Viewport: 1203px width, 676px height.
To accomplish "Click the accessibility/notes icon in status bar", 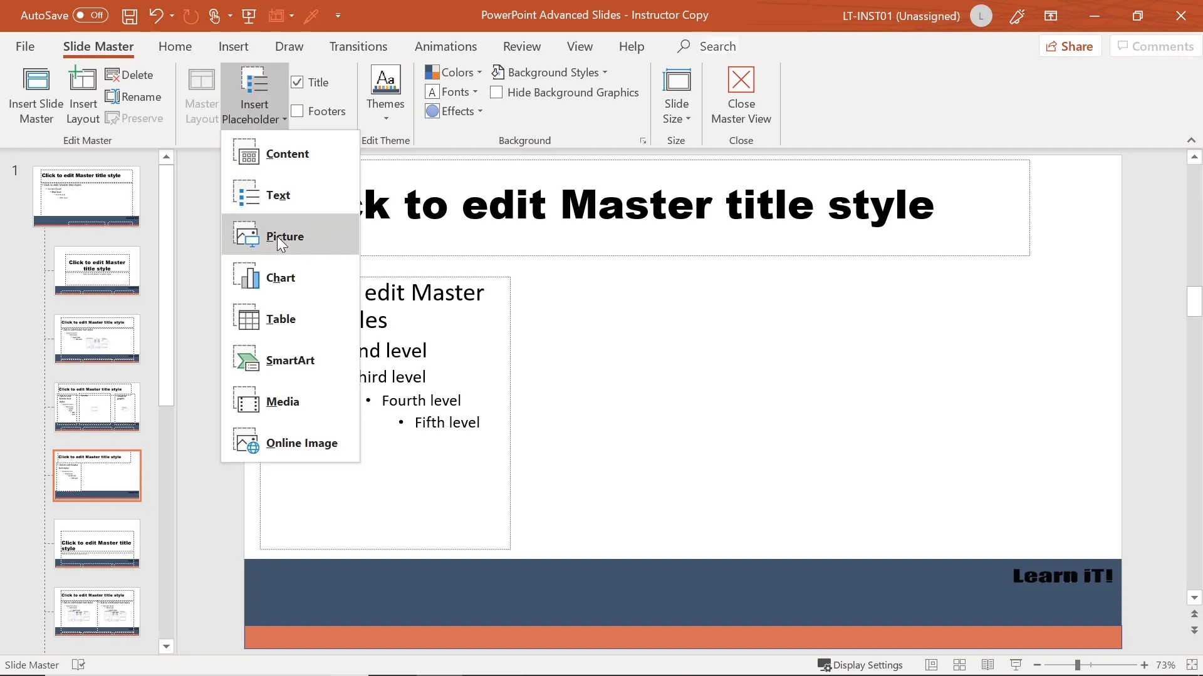I will (x=78, y=665).
